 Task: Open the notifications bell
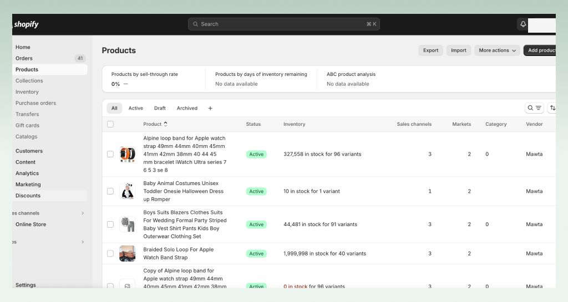[x=523, y=24]
